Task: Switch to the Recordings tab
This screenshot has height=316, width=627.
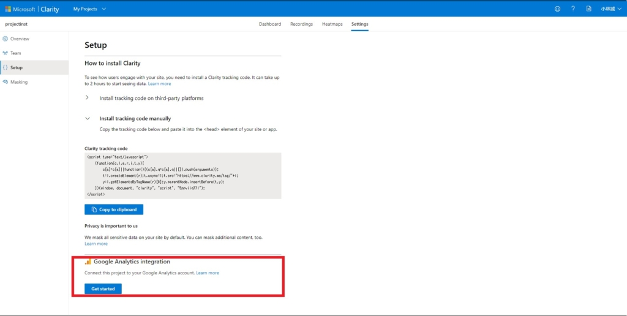Action: pyautogui.click(x=301, y=24)
